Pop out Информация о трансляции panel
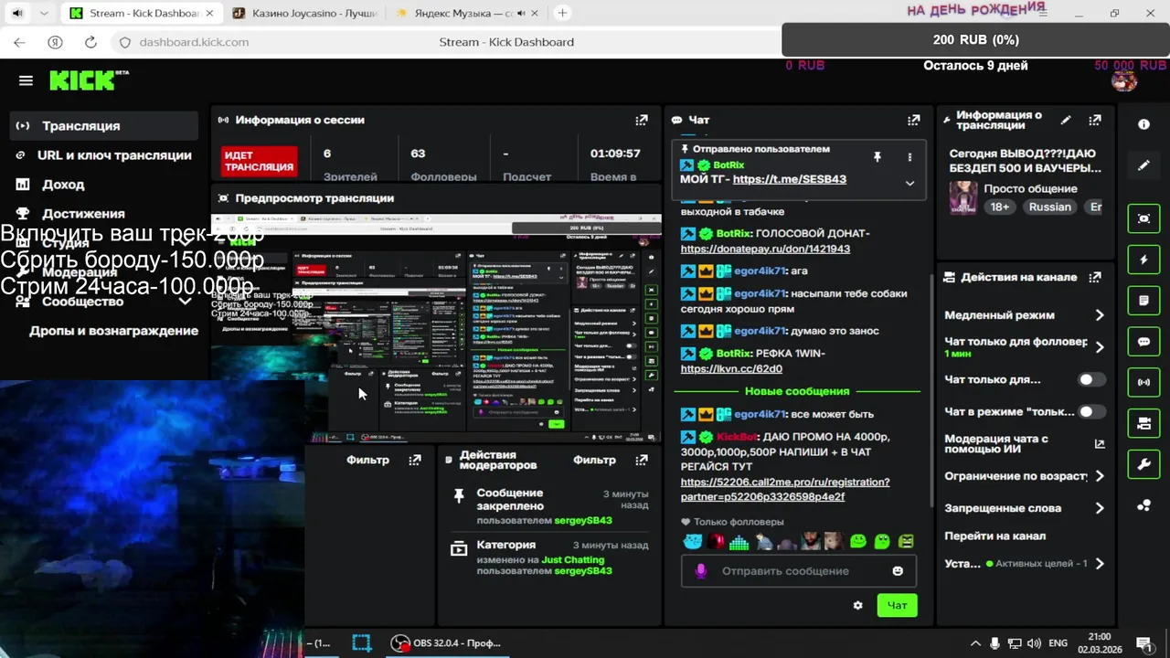The height and width of the screenshot is (658, 1170). coord(1095,120)
